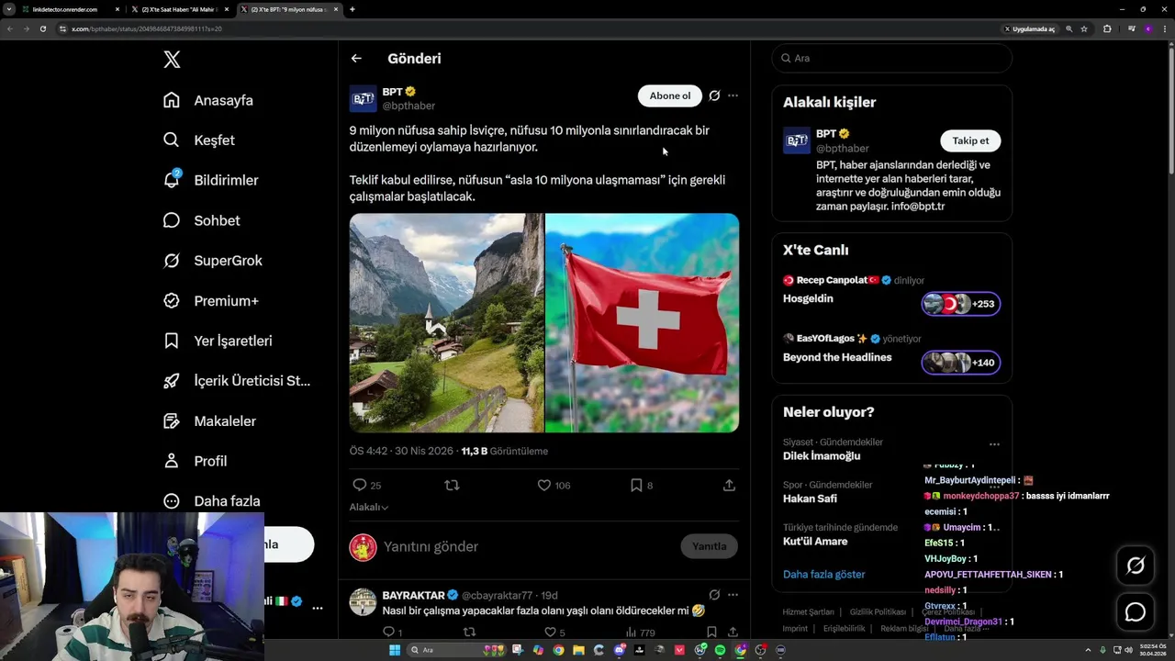Open the @bpthaber handle in post header
This screenshot has width=1175, height=661.
click(x=408, y=106)
